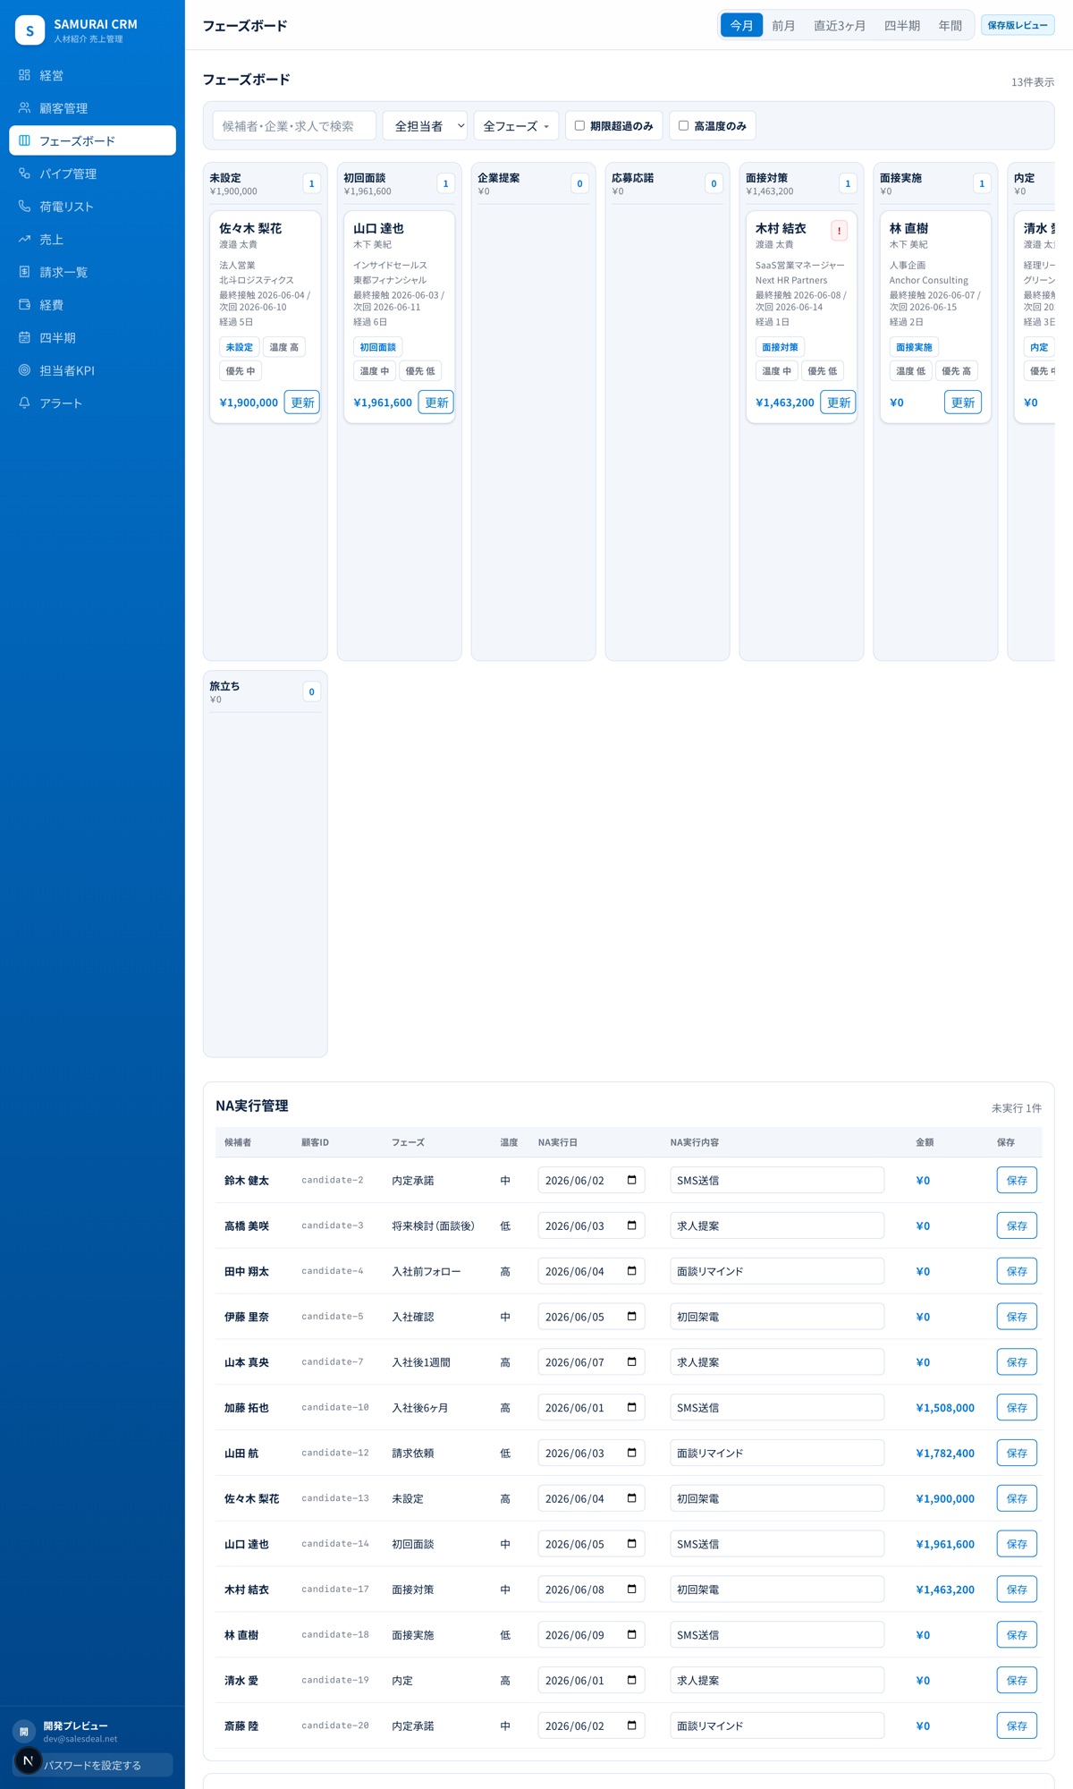Click 企業提案 column count badge

[x=579, y=183]
